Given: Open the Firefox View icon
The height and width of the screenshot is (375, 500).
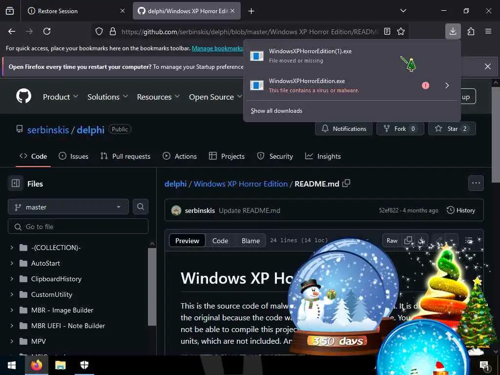Looking at the screenshot, I should pos(10,11).
